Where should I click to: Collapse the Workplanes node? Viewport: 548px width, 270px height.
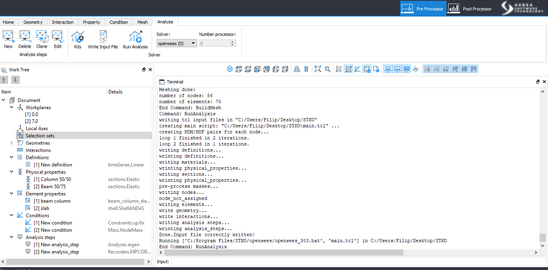(12, 108)
